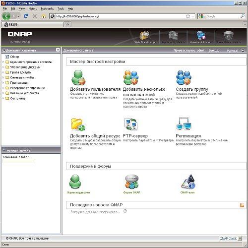
Task: Click the Добавить общий ресурс title link
Action: 95,136
